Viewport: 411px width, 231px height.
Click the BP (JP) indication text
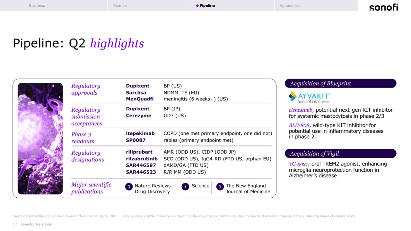[172, 109]
